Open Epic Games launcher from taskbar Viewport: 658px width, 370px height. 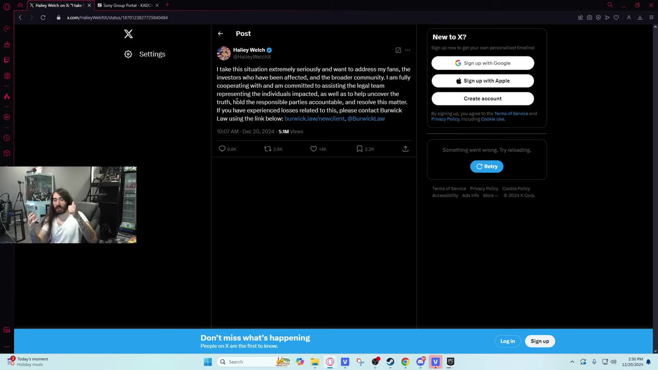pos(450,362)
